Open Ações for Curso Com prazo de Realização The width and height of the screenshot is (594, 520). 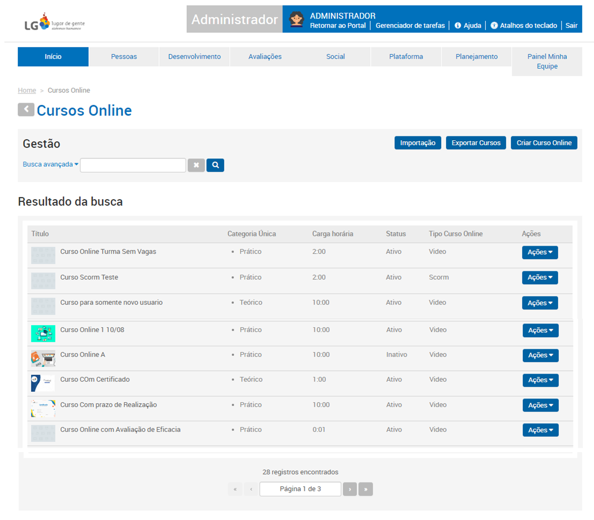(x=540, y=405)
